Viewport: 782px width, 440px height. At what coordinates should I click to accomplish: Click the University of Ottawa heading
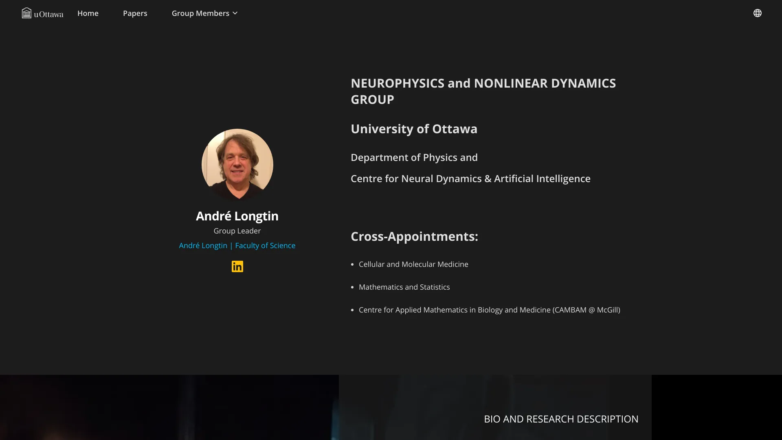[x=414, y=129]
